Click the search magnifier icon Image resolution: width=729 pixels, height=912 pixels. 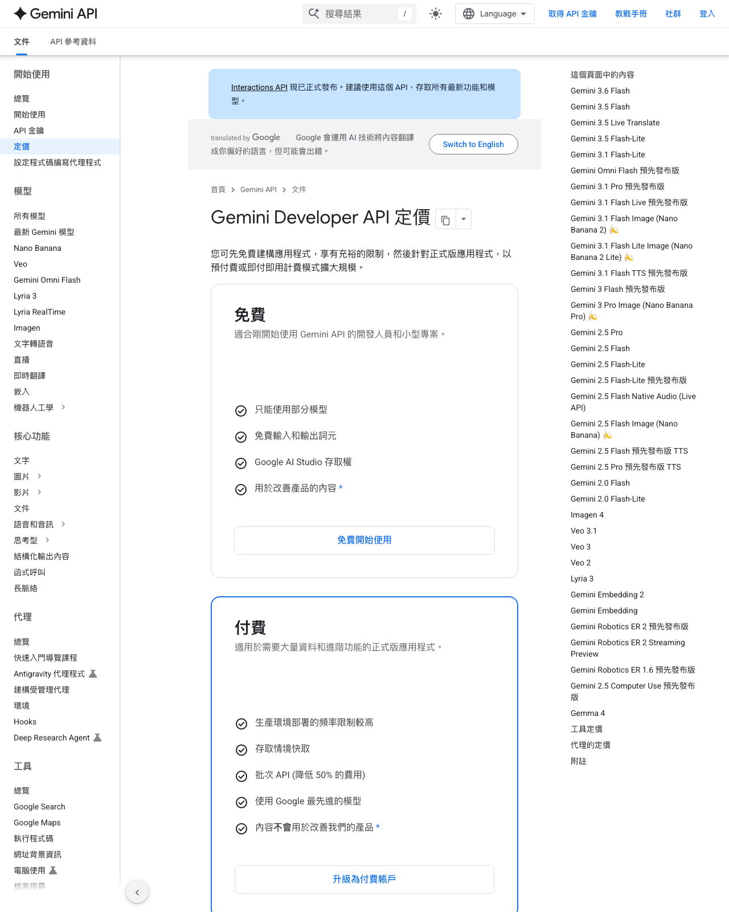(314, 14)
